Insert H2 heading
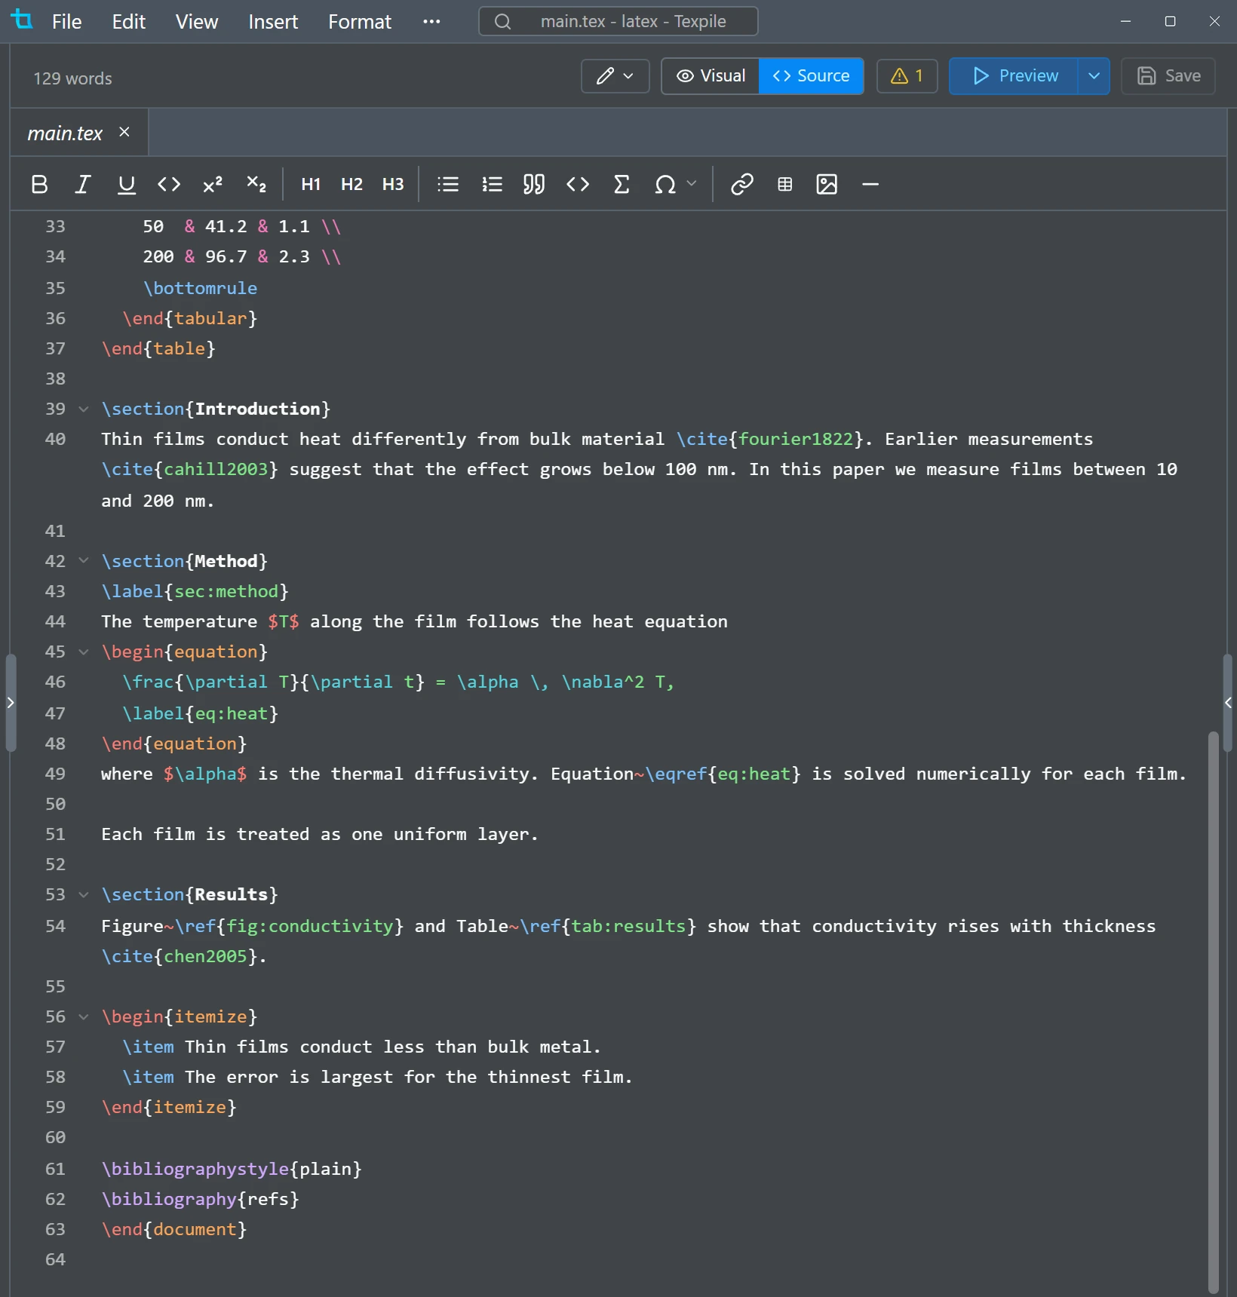Screen dimensions: 1237x1297 pyautogui.click(x=351, y=184)
